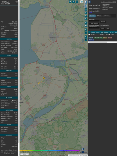The width and height of the screenshot is (117, 156).
Task: Collapse sidebar with left chevron button
Action: (x=86, y=6)
